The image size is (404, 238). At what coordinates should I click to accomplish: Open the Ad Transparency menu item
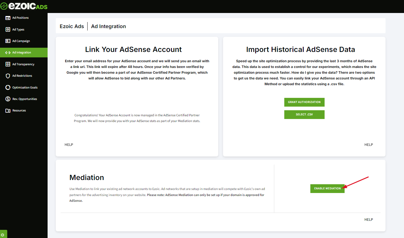coord(23,64)
